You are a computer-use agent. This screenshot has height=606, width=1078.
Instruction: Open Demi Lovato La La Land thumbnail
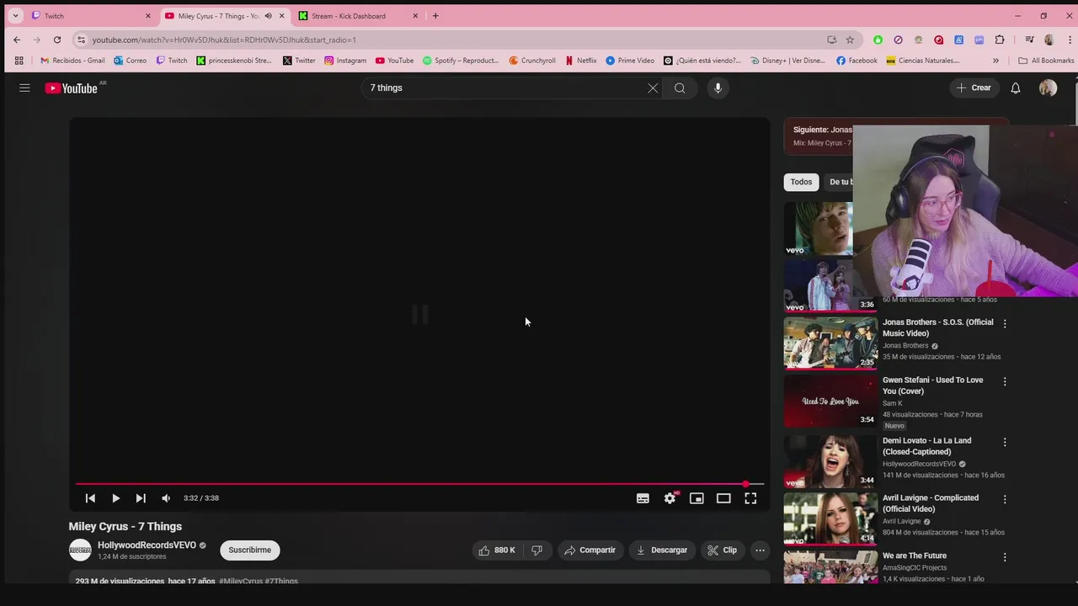[830, 462]
